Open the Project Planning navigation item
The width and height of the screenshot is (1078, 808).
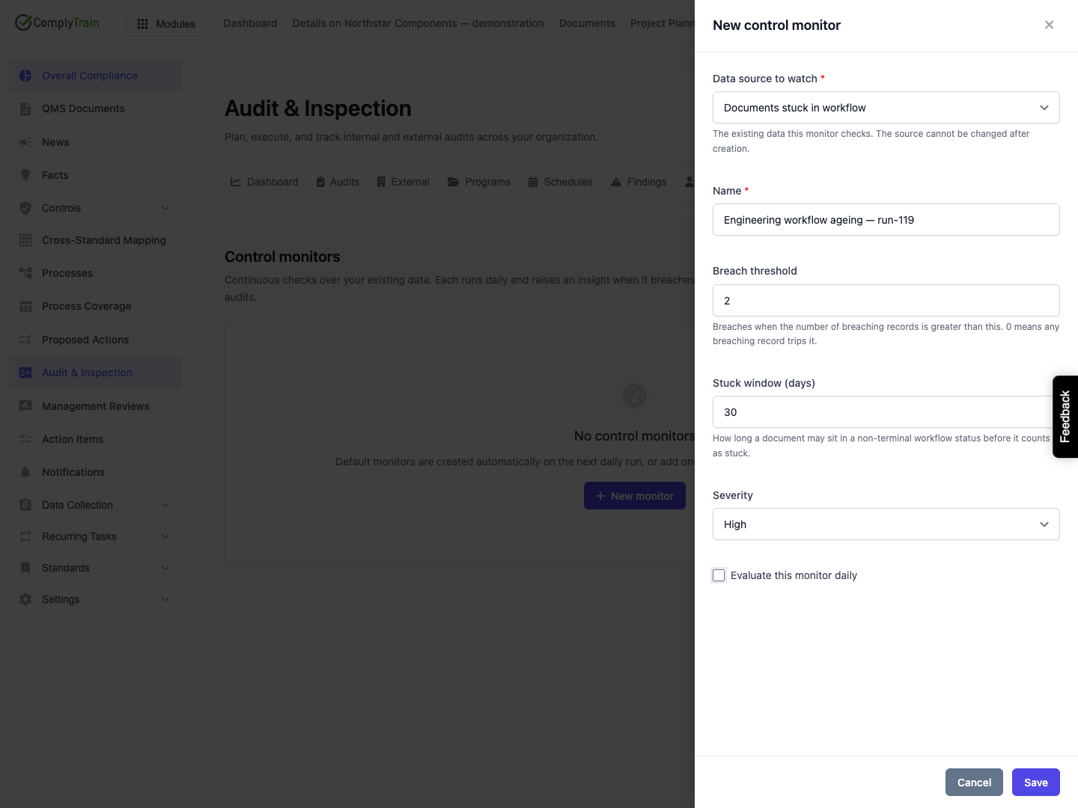tap(663, 23)
